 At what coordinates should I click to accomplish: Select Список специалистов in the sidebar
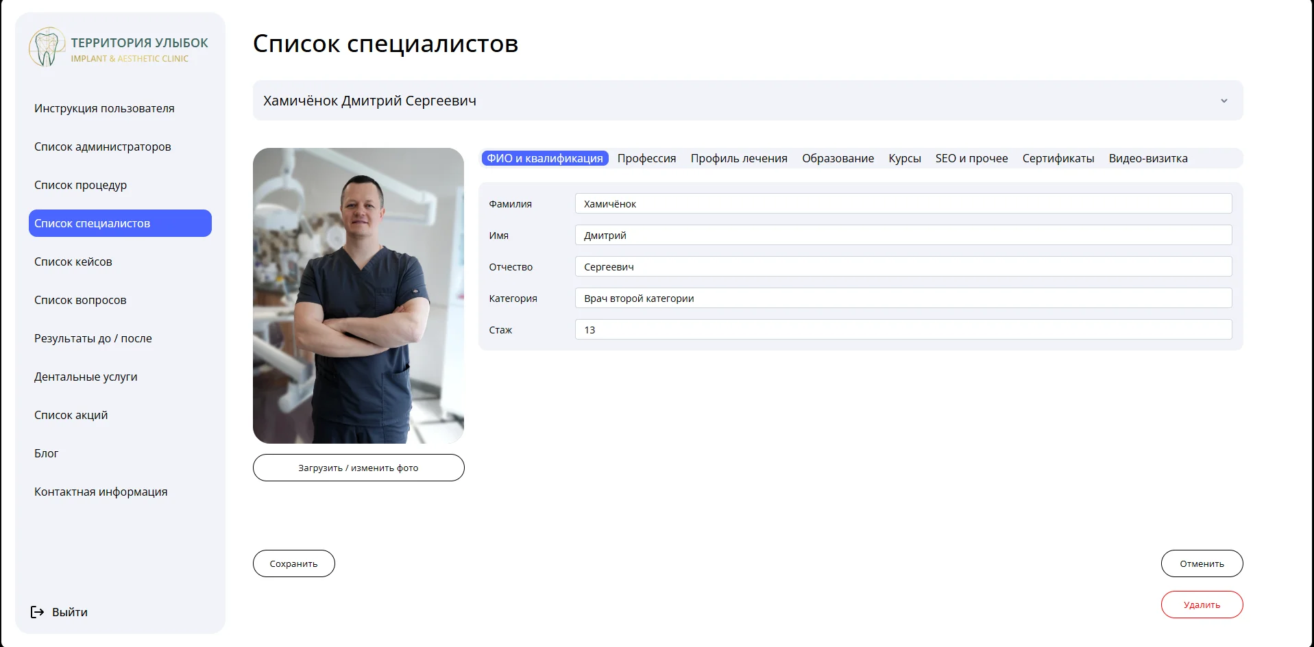coord(120,223)
